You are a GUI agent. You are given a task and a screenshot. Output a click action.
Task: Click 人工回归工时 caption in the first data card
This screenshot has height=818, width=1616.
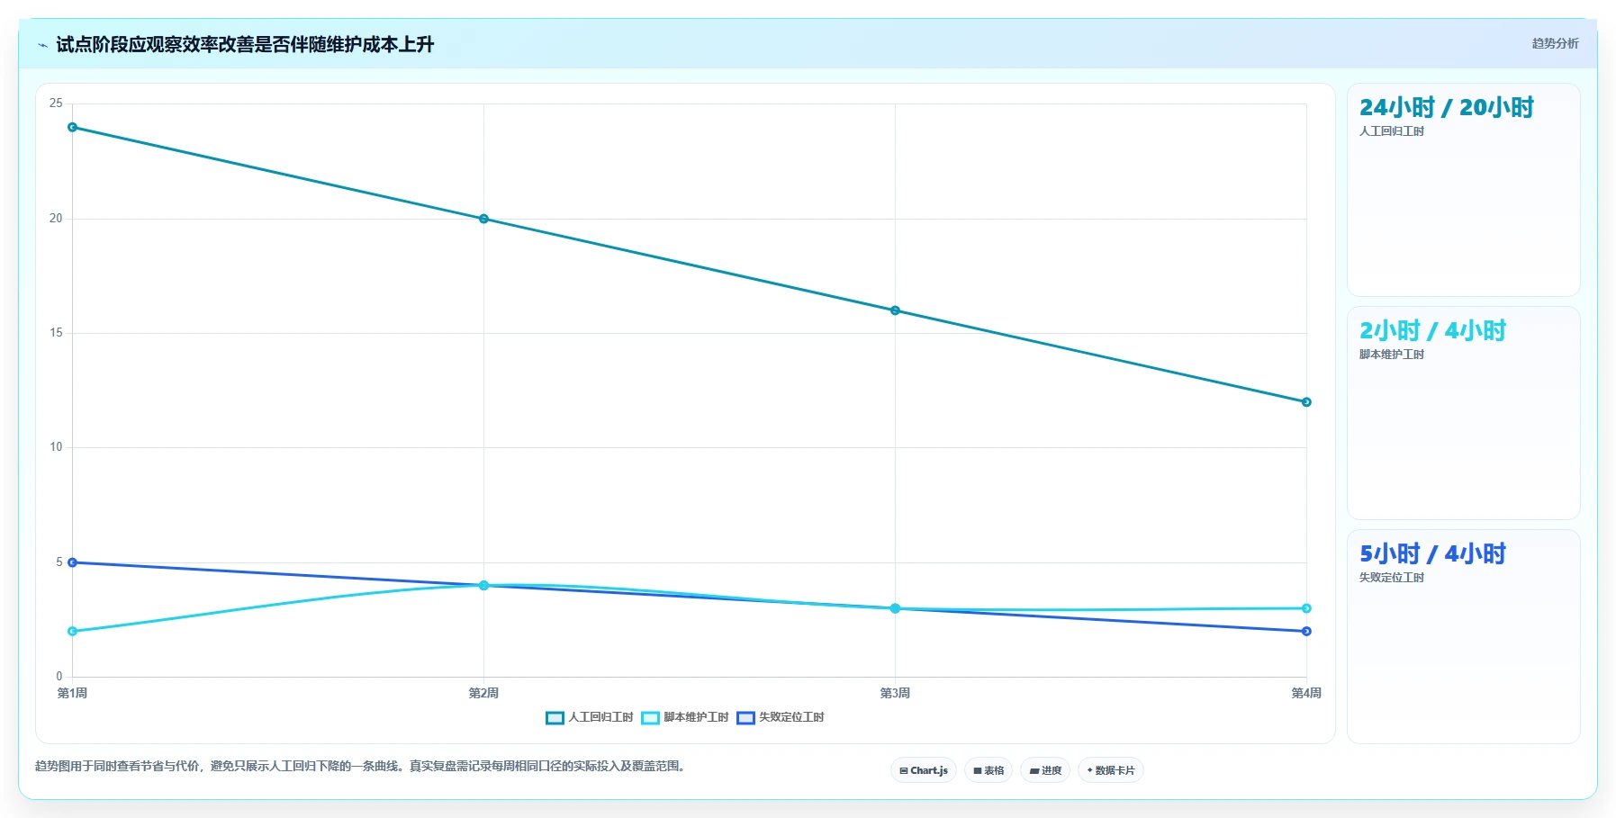[x=1392, y=131]
